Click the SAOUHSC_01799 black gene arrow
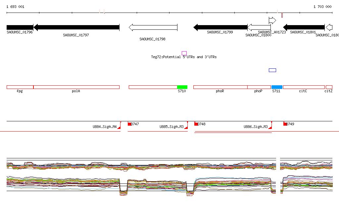 (x=220, y=27)
